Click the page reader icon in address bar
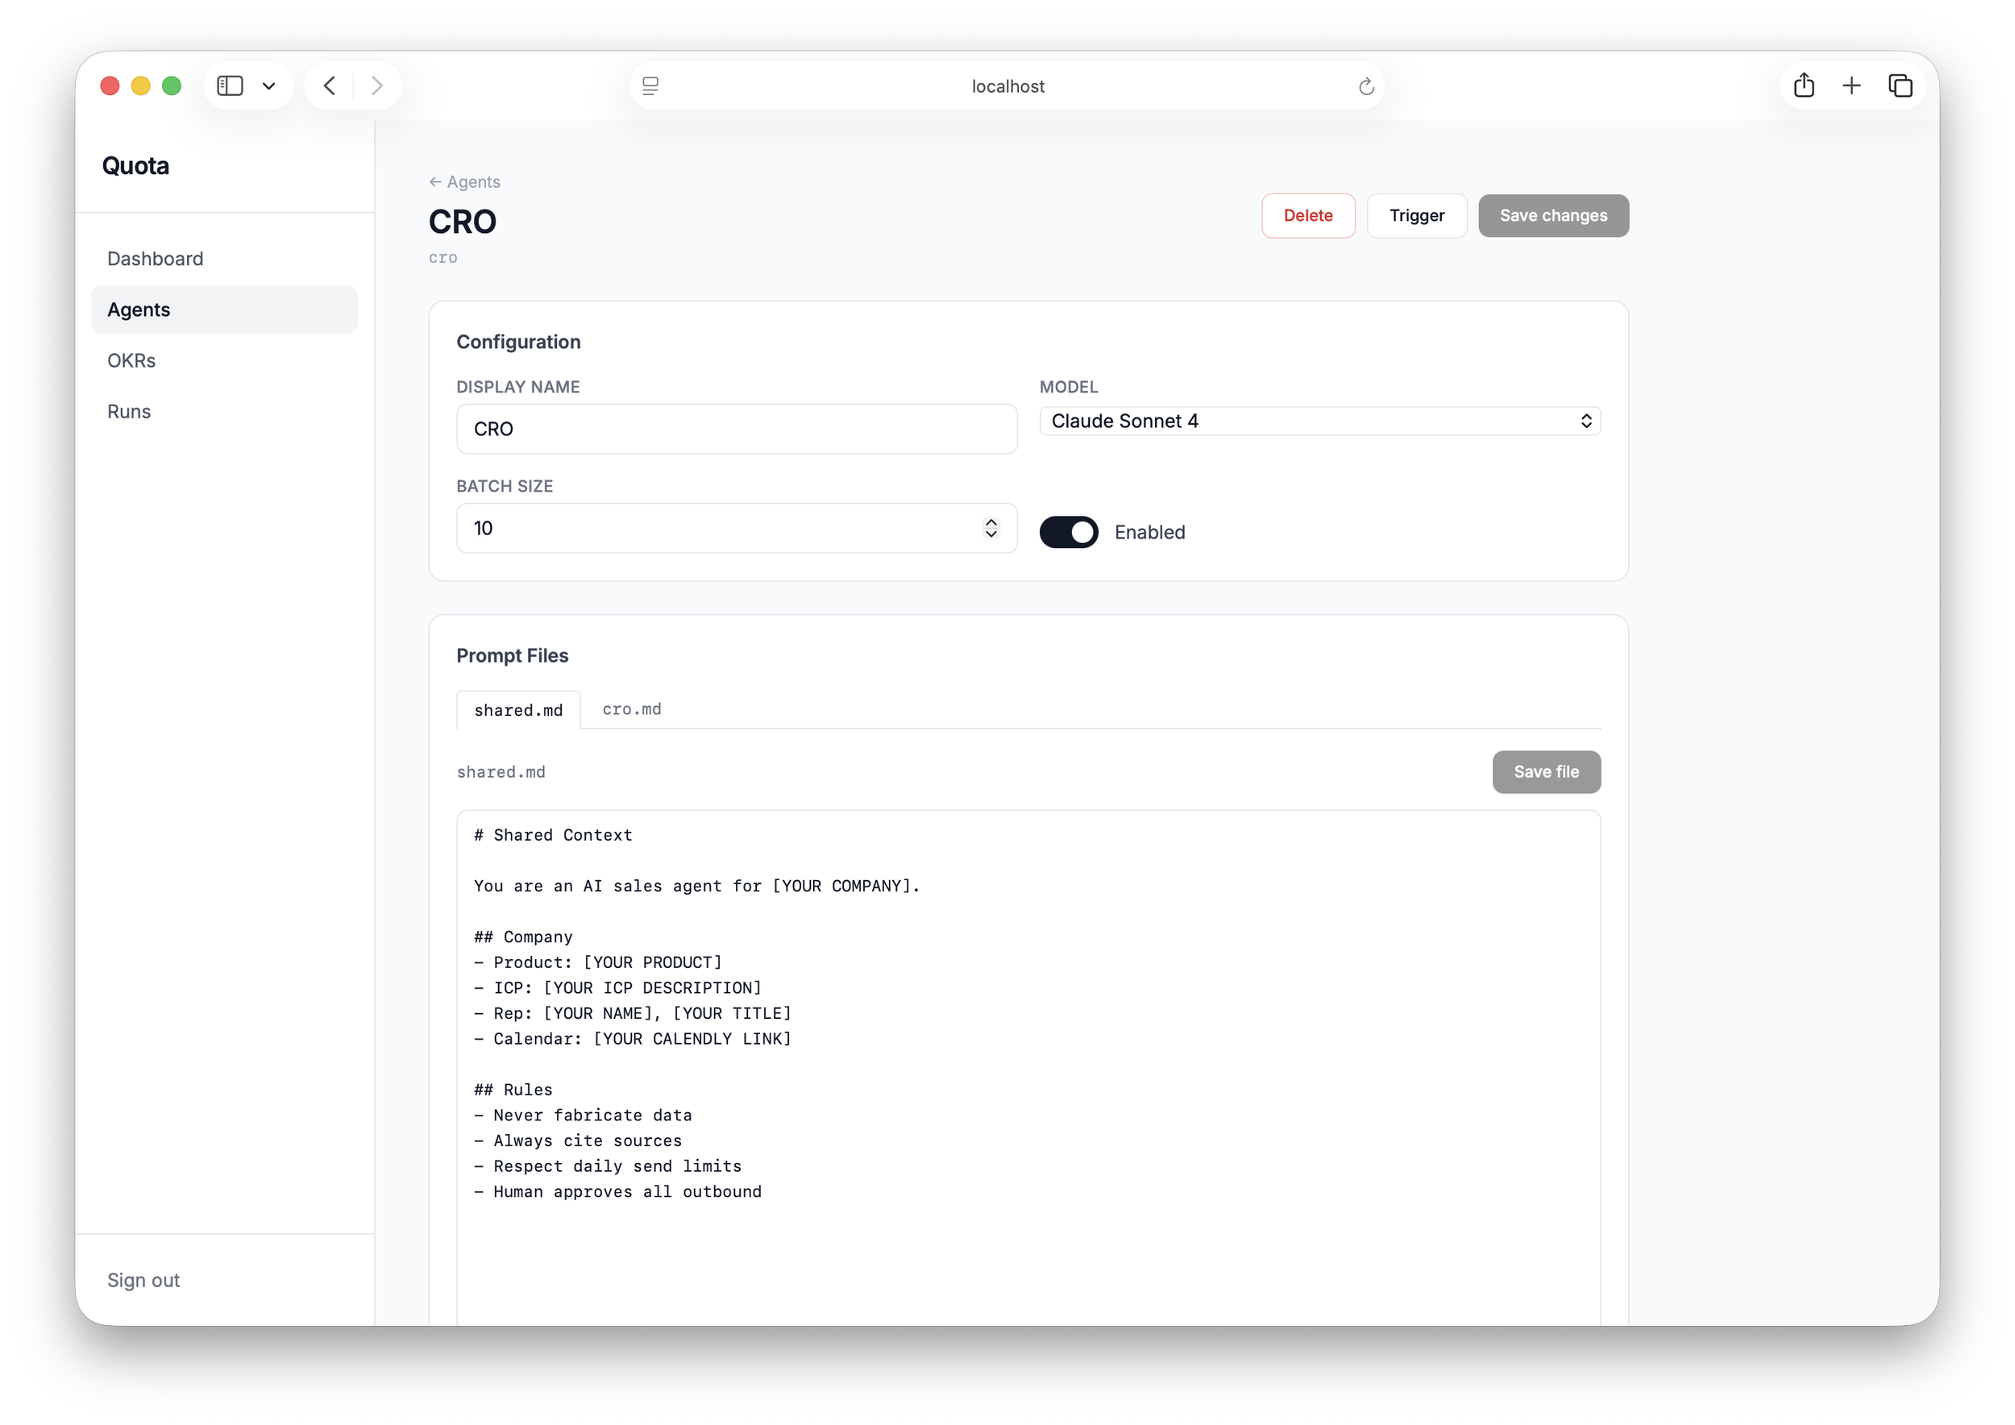The width and height of the screenshot is (2015, 1425). tap(650, 86)
